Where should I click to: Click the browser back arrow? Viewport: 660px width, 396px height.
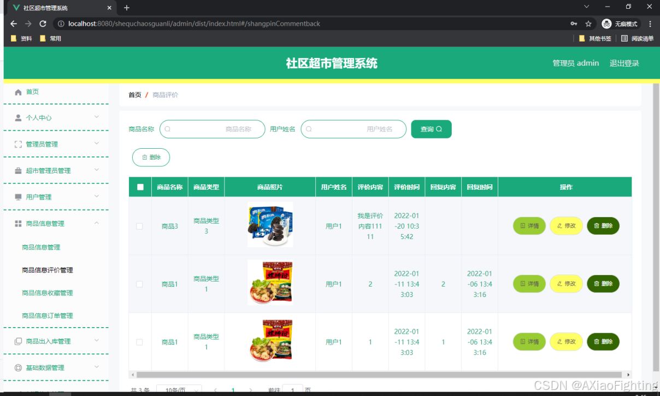14,24
